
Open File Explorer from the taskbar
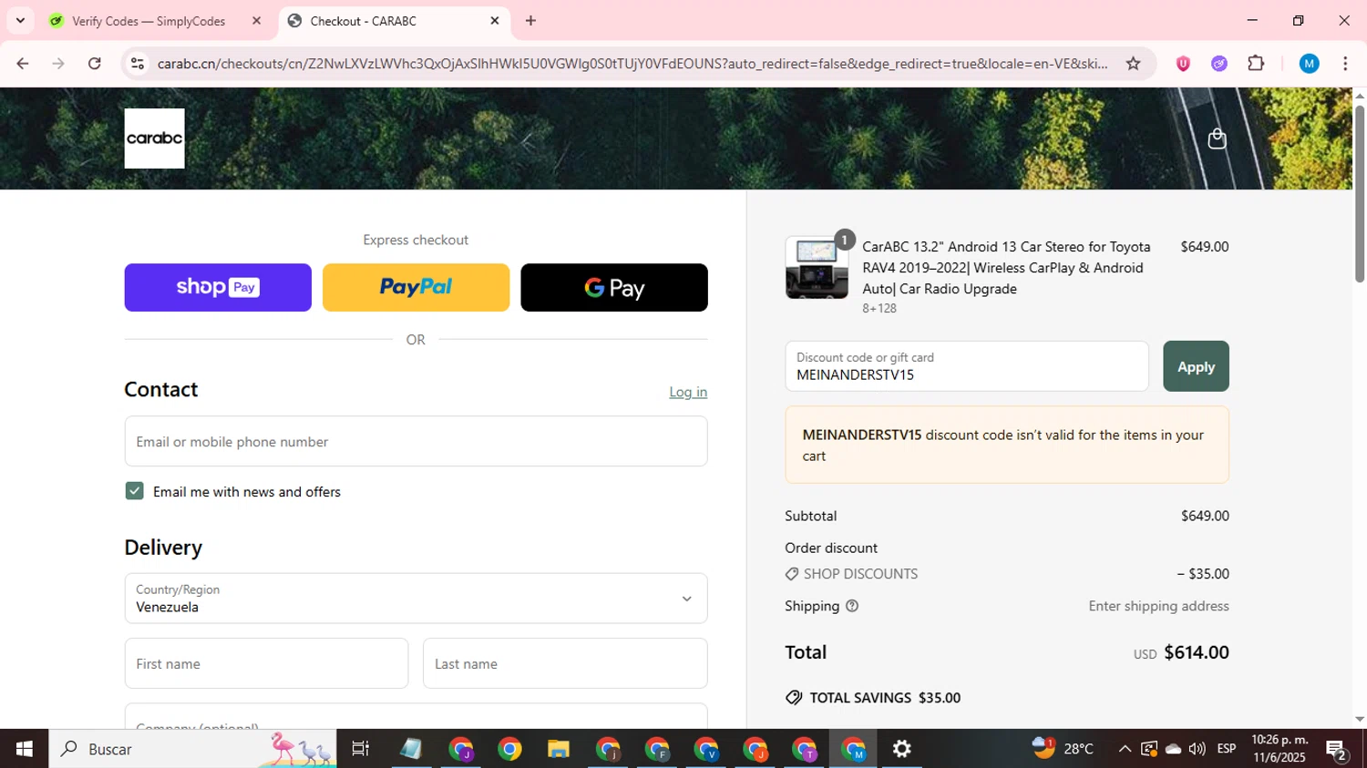pos(559,749)
